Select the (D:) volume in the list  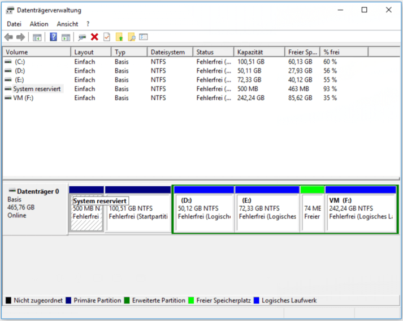(20, 71)
